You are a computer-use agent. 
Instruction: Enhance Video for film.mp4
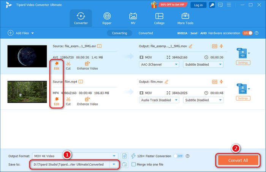point(87,101)
